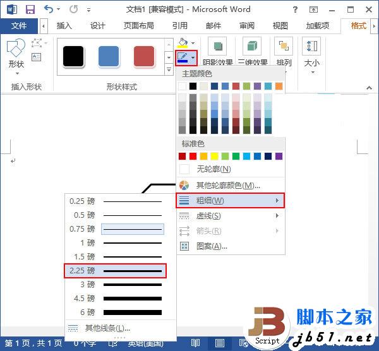Click the Edit Shape icon
379x351 pixels.
[37, 43]
